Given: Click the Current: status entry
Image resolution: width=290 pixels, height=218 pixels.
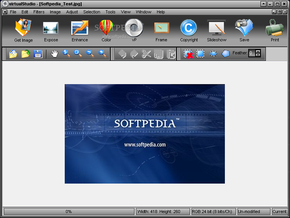Looking at the screenshot, I should tap(280, 211).
